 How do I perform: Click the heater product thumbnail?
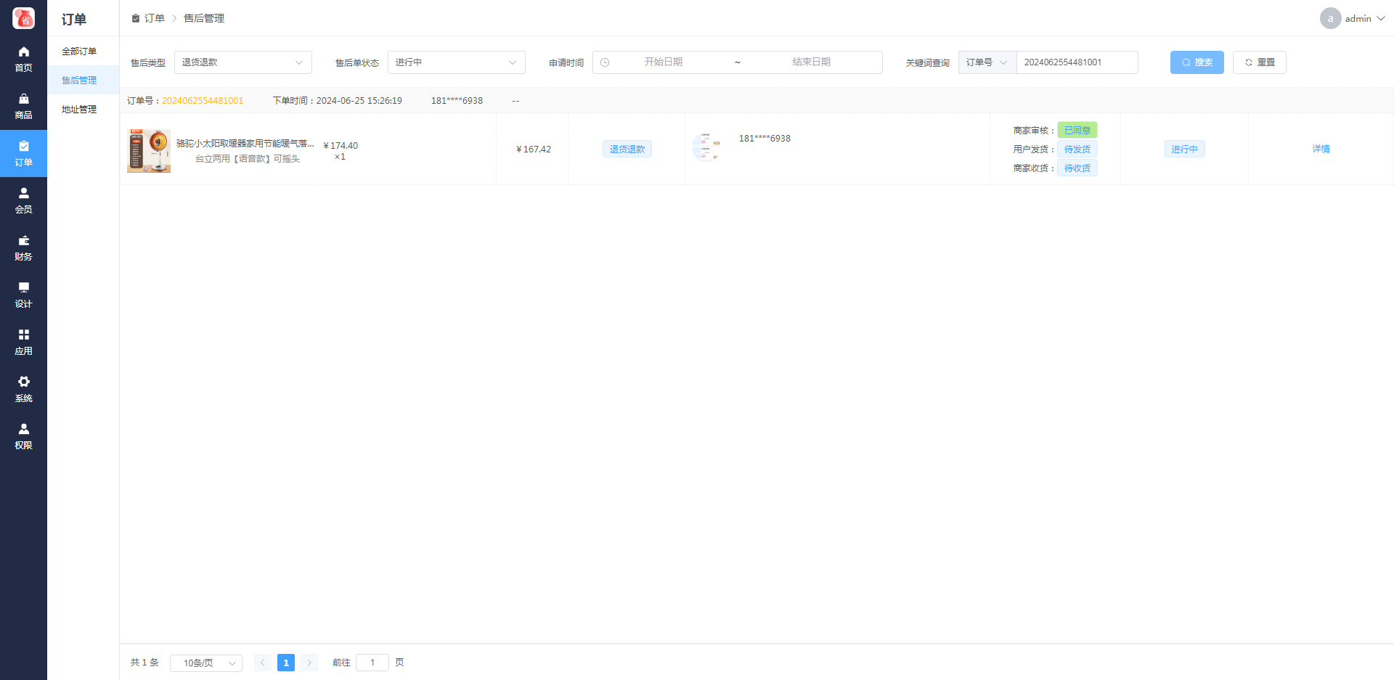tap(149, 150)
